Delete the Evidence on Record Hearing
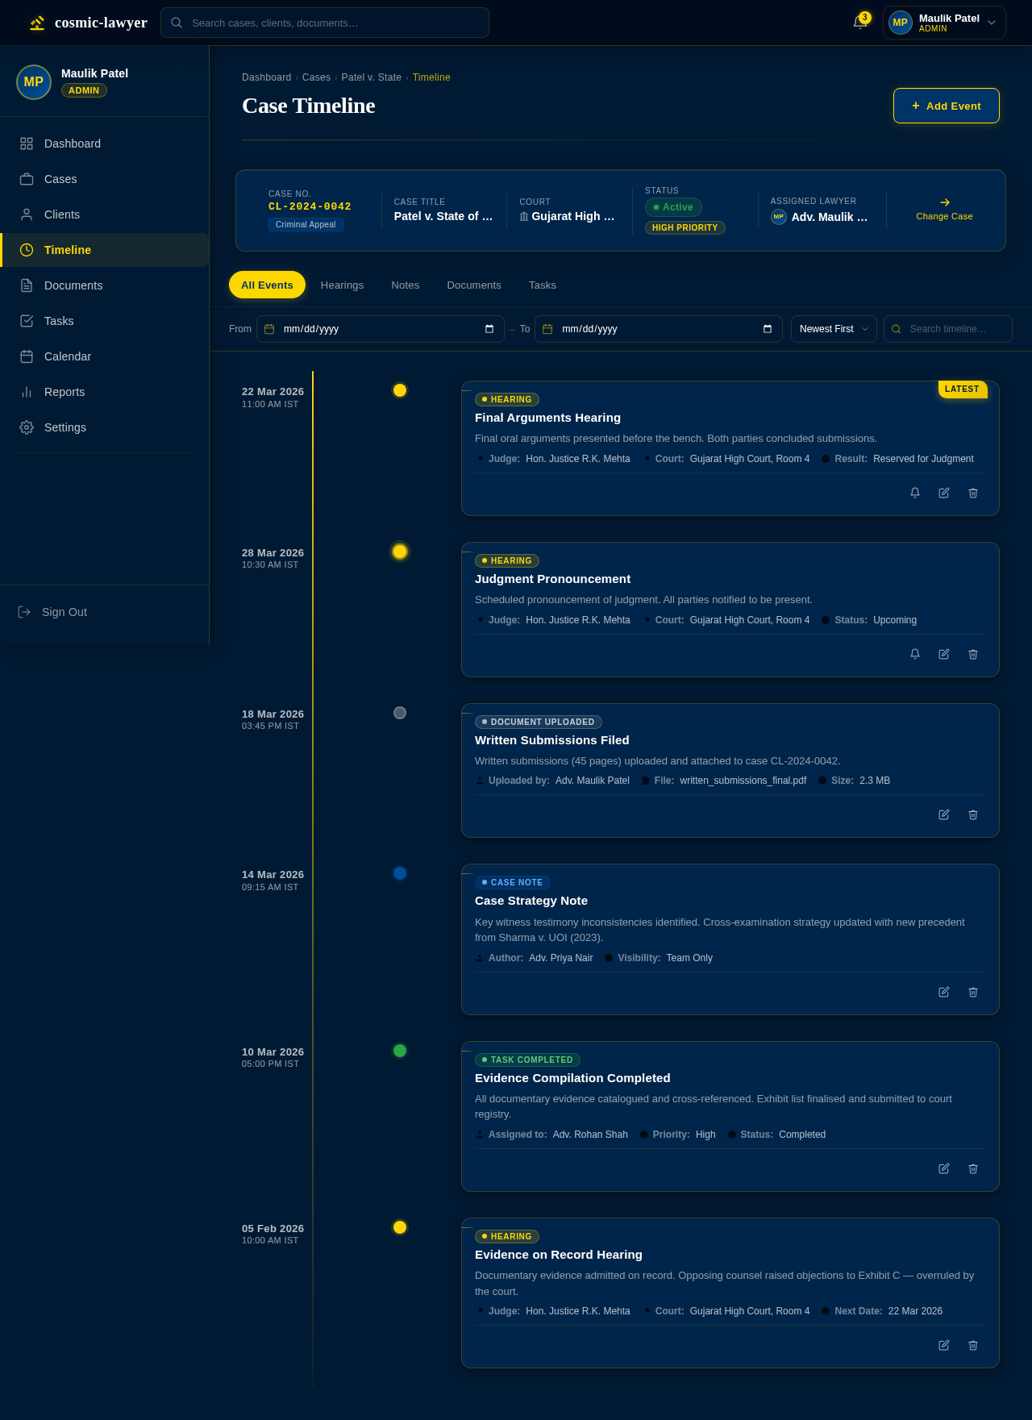This screenshot has width=1032, height=1420. pyautogui.click(x=973, y=1345)
